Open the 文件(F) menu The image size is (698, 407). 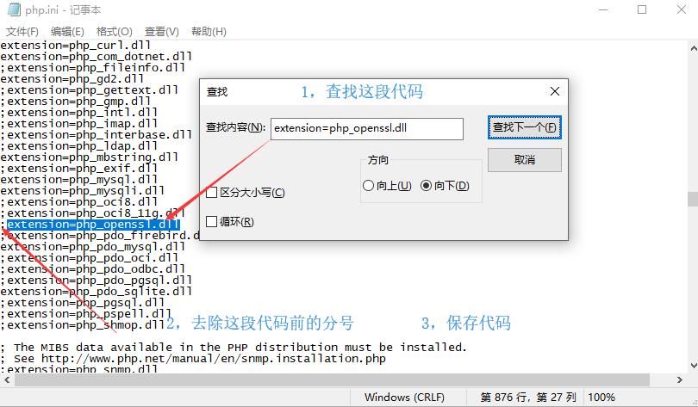pyautogui.click(x=22, y=32)
